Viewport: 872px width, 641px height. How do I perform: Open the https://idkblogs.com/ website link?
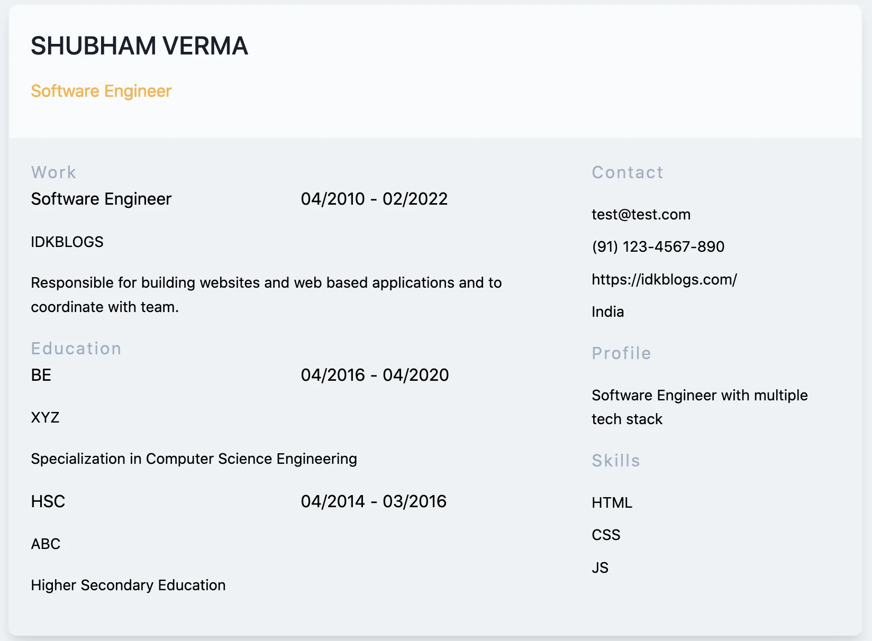coord(664,279)
